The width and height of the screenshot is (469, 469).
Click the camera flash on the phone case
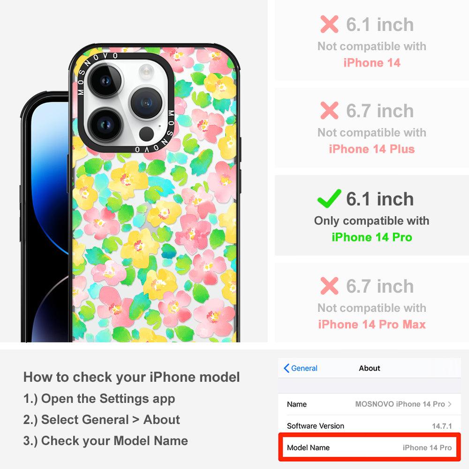pos(146,72)
